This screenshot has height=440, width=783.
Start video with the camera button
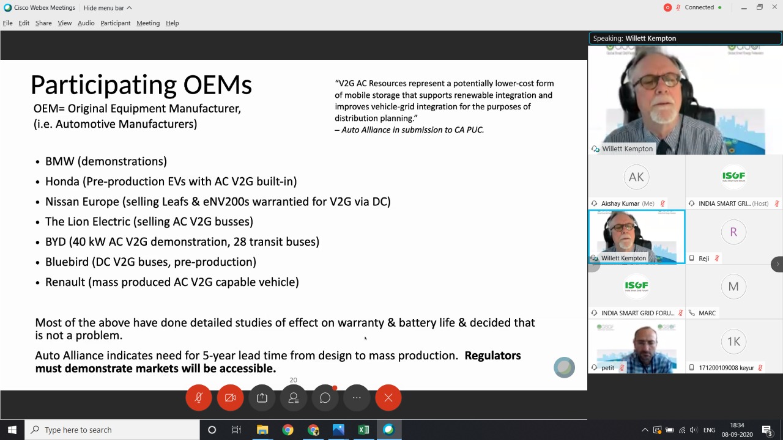click(x=231, y=398)
